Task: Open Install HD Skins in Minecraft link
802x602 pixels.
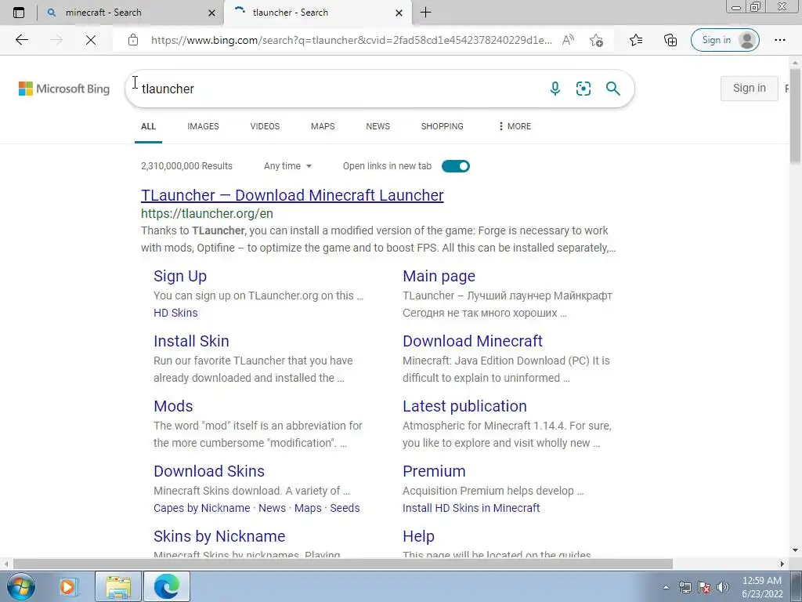Action: point(471,508)
